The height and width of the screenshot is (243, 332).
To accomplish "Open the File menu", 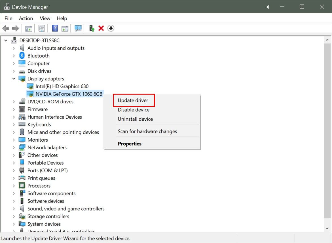I will (9, 18).
